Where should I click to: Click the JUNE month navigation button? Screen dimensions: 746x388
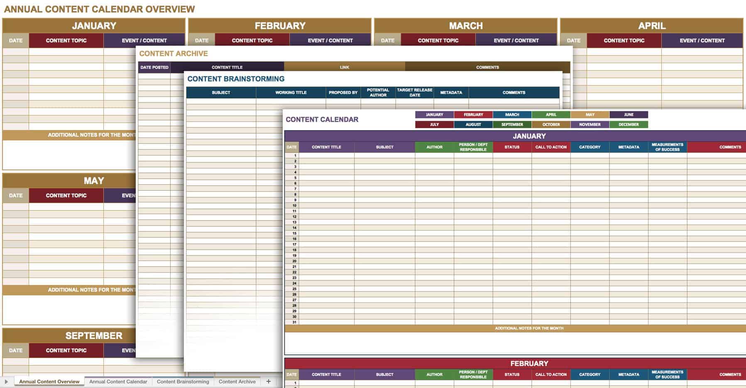629,115
